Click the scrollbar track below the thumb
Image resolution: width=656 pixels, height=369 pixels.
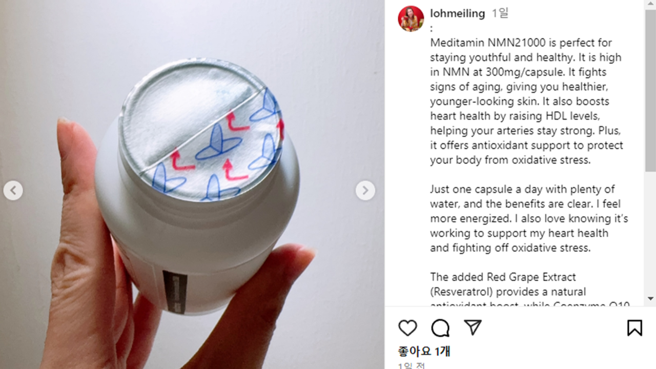(650, 232)
